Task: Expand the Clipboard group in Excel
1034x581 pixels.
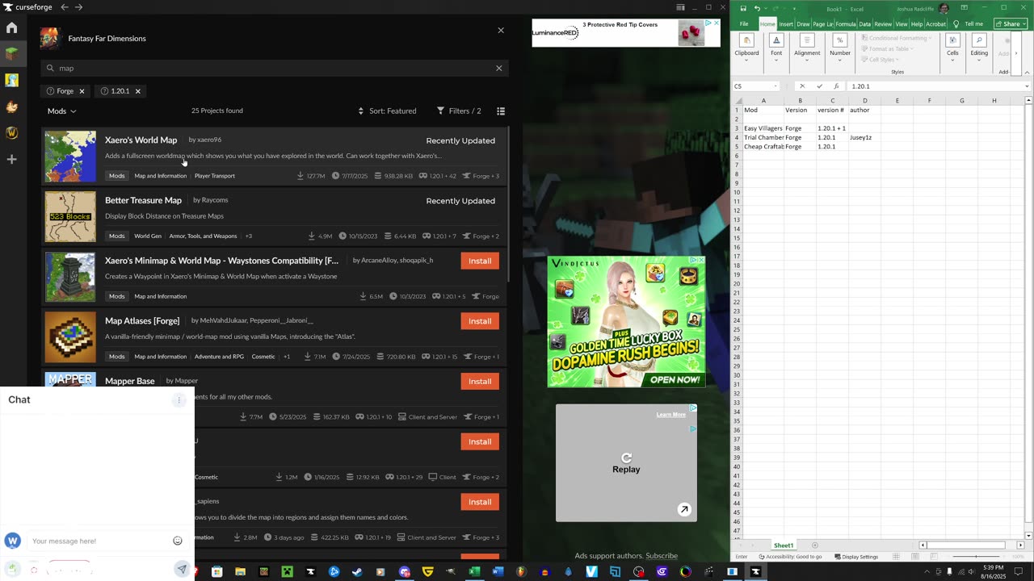Action: (x=746, y=48)
